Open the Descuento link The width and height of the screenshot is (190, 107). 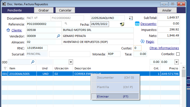(x=148, y=24)
